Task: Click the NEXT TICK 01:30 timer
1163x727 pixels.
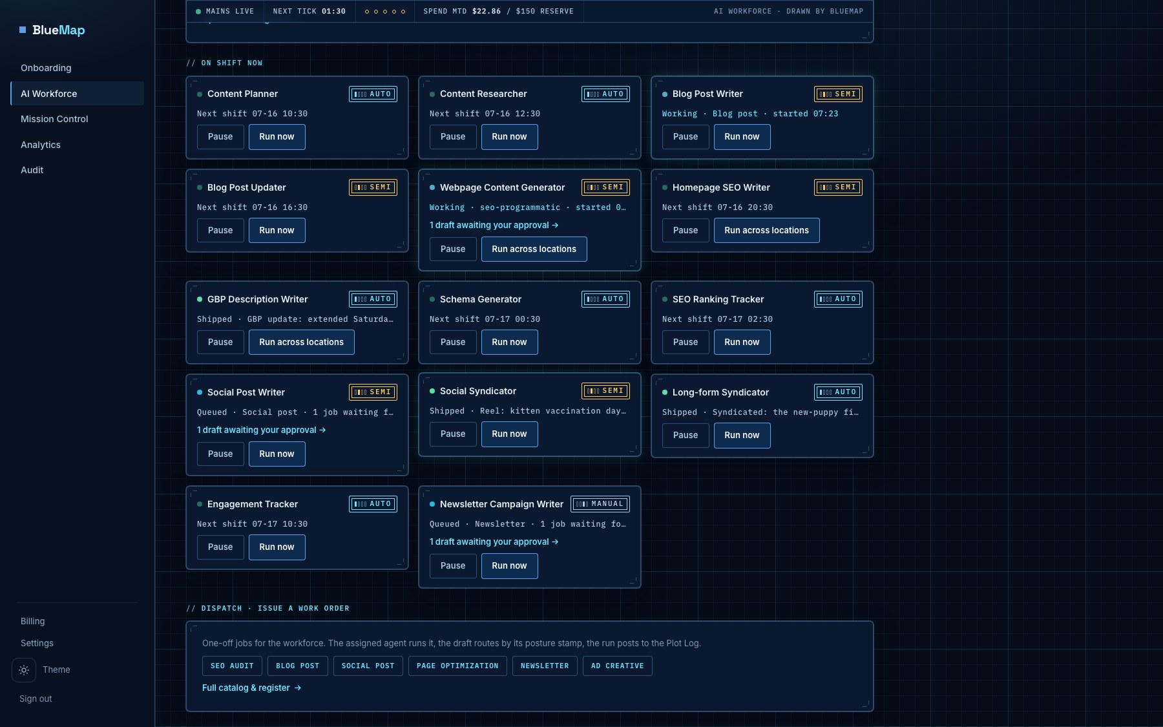Action: [309, 12]
